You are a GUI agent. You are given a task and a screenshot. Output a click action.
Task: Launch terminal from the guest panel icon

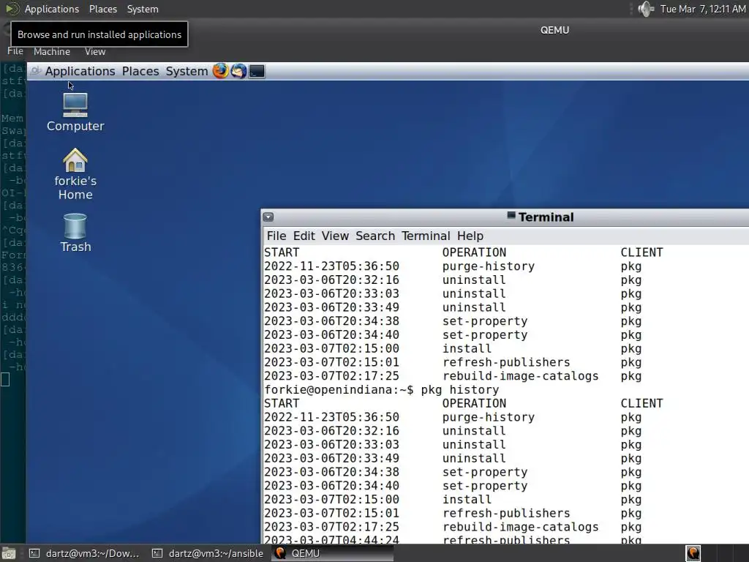coord(257,71)
